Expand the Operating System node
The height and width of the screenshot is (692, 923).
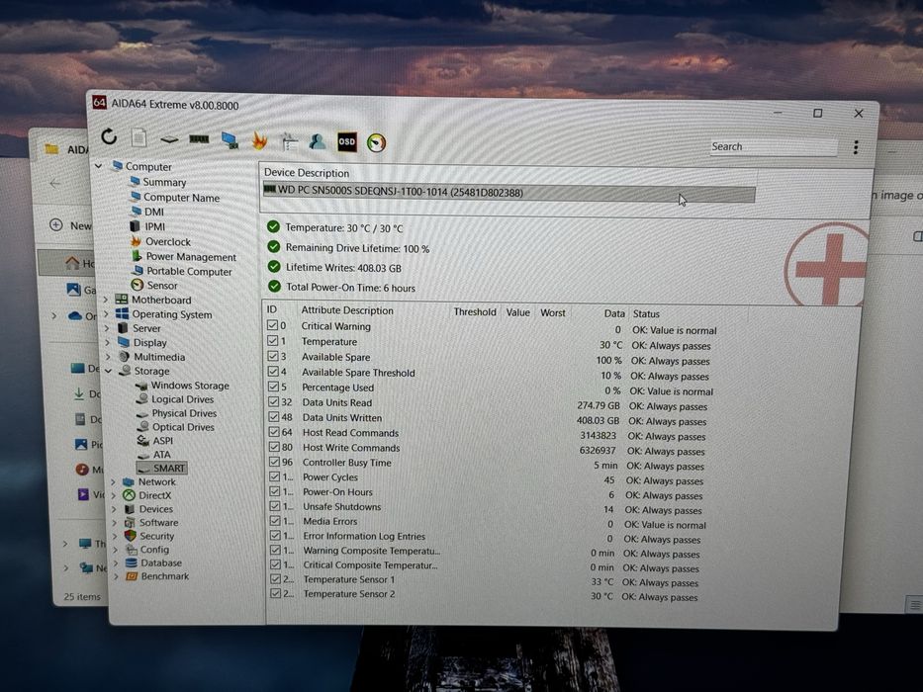pos(107,313)
